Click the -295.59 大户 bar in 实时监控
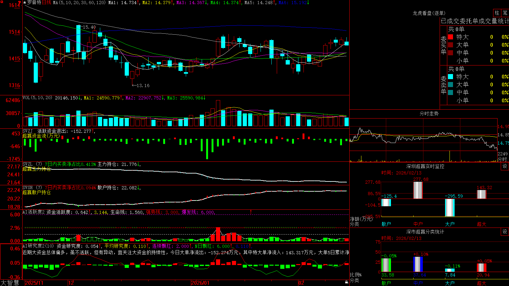509x286 pixels. click(450, 208)
